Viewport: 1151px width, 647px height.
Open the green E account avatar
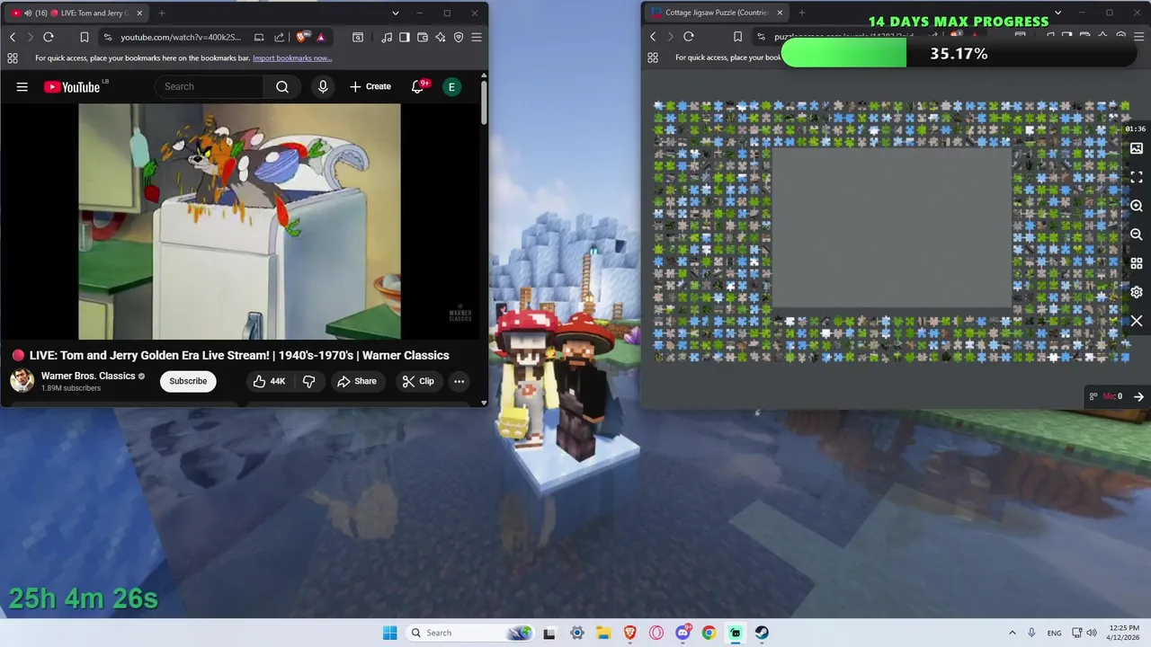tap(451, 86)
